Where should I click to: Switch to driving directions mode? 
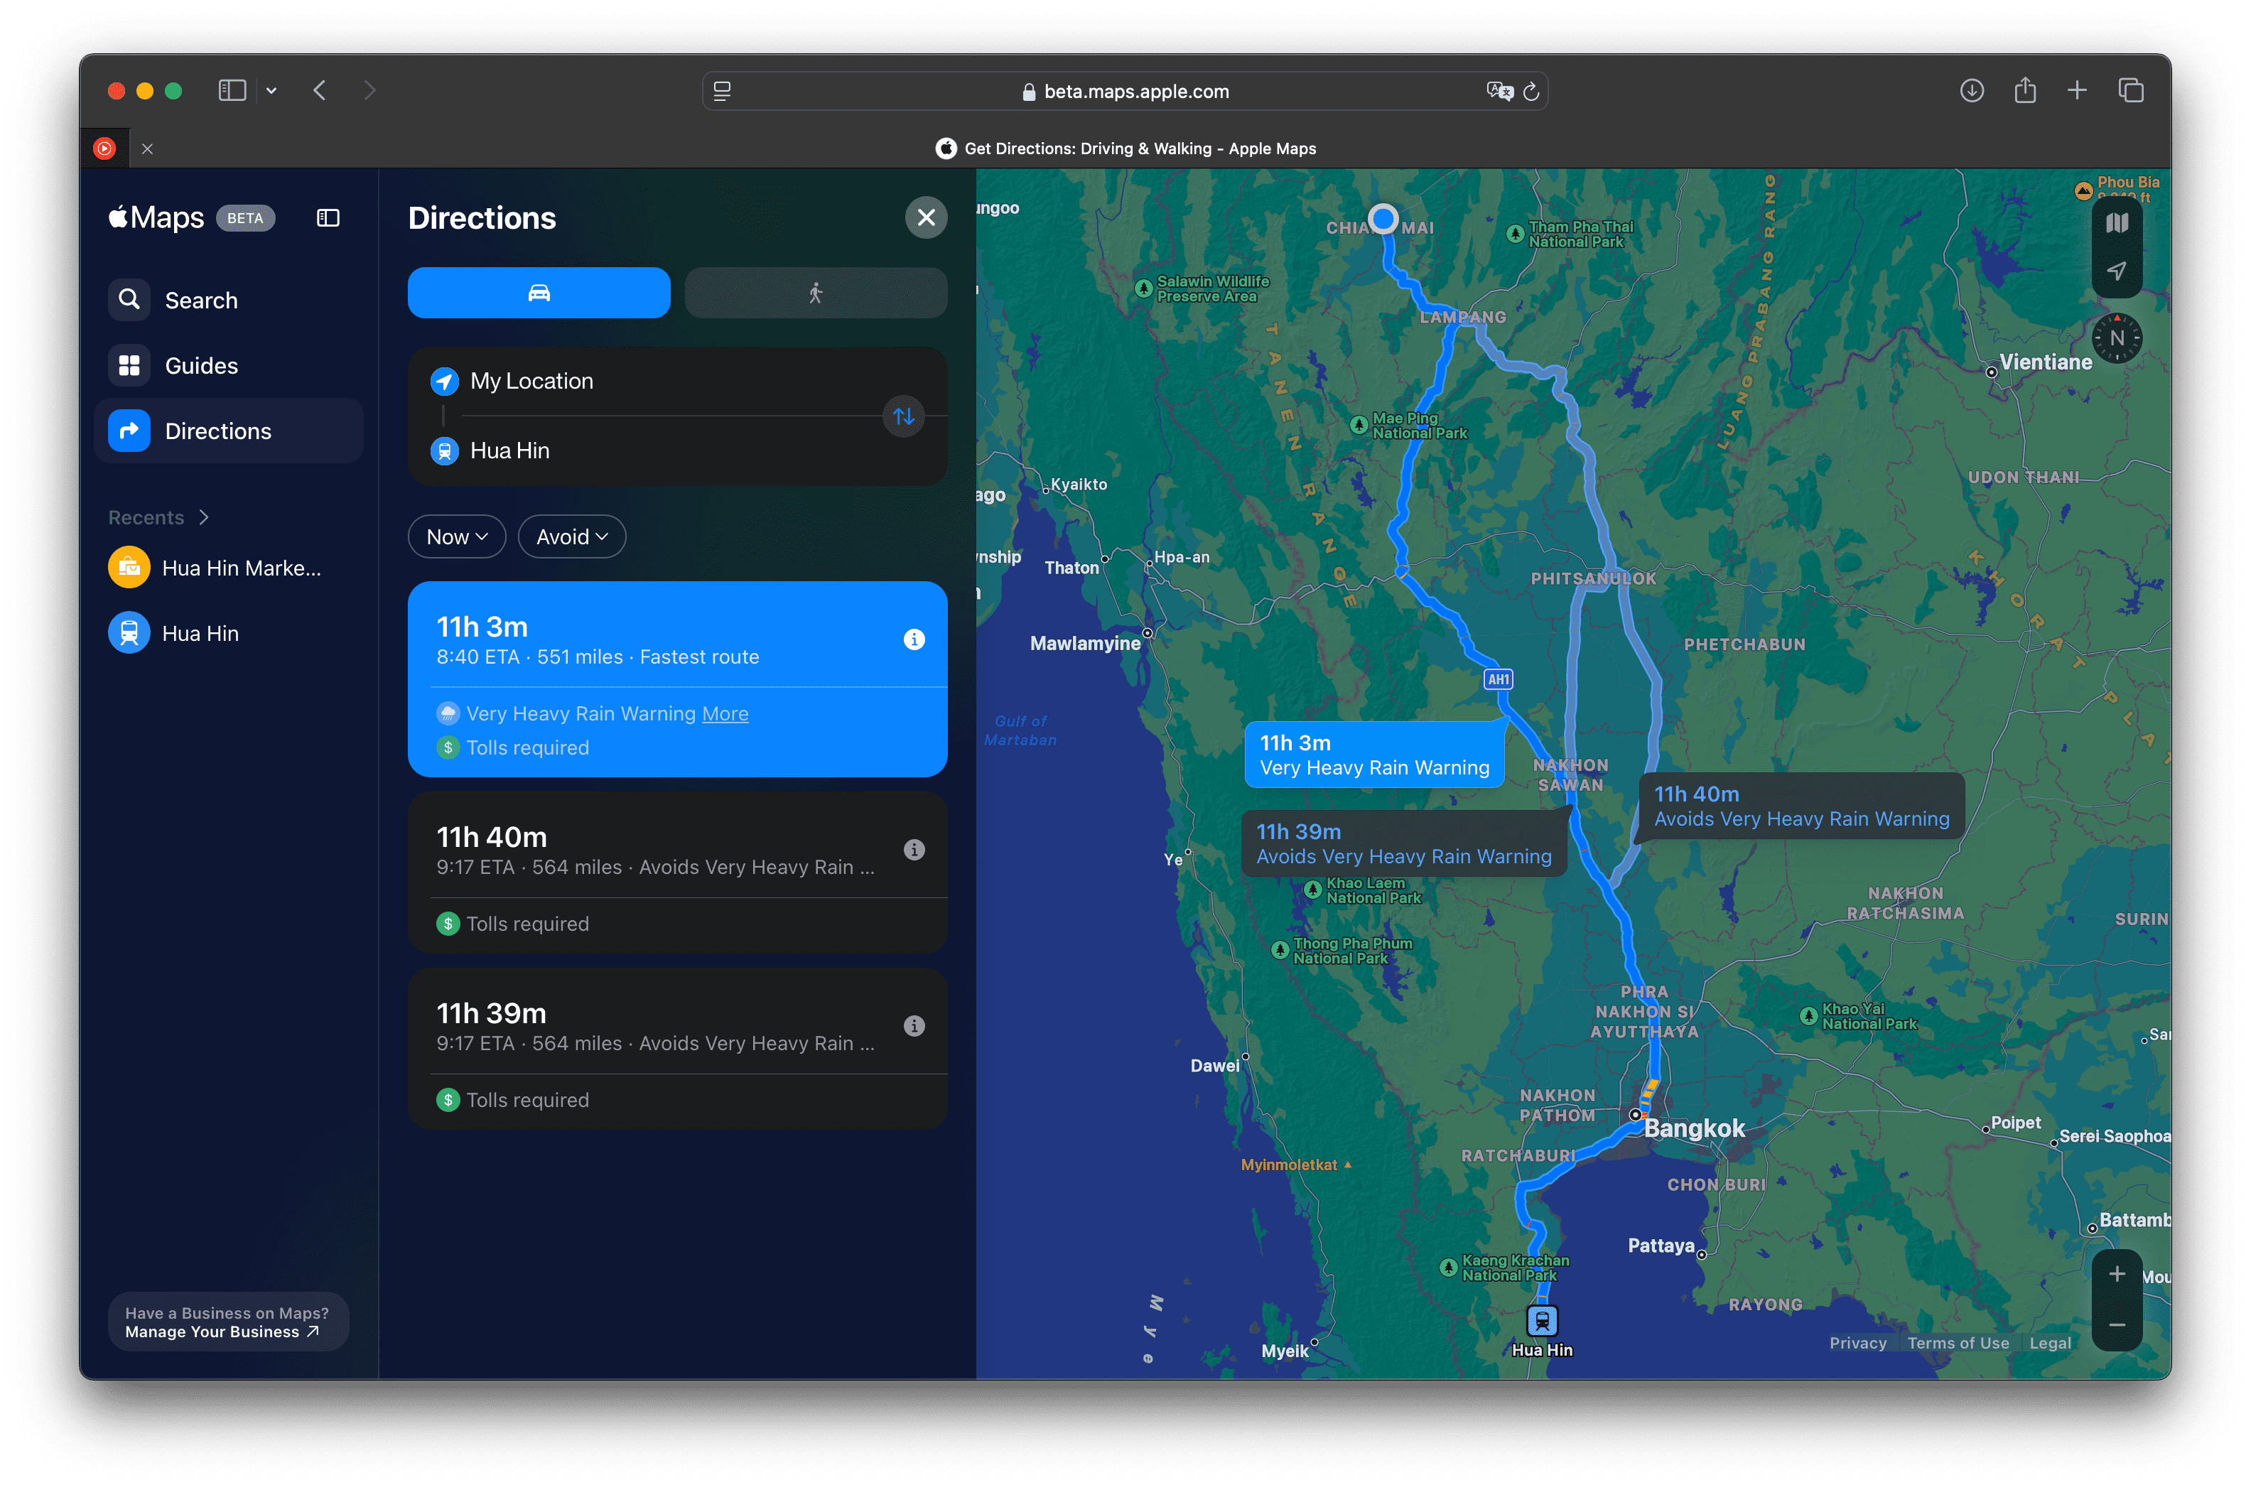click(x=539, y=293)
